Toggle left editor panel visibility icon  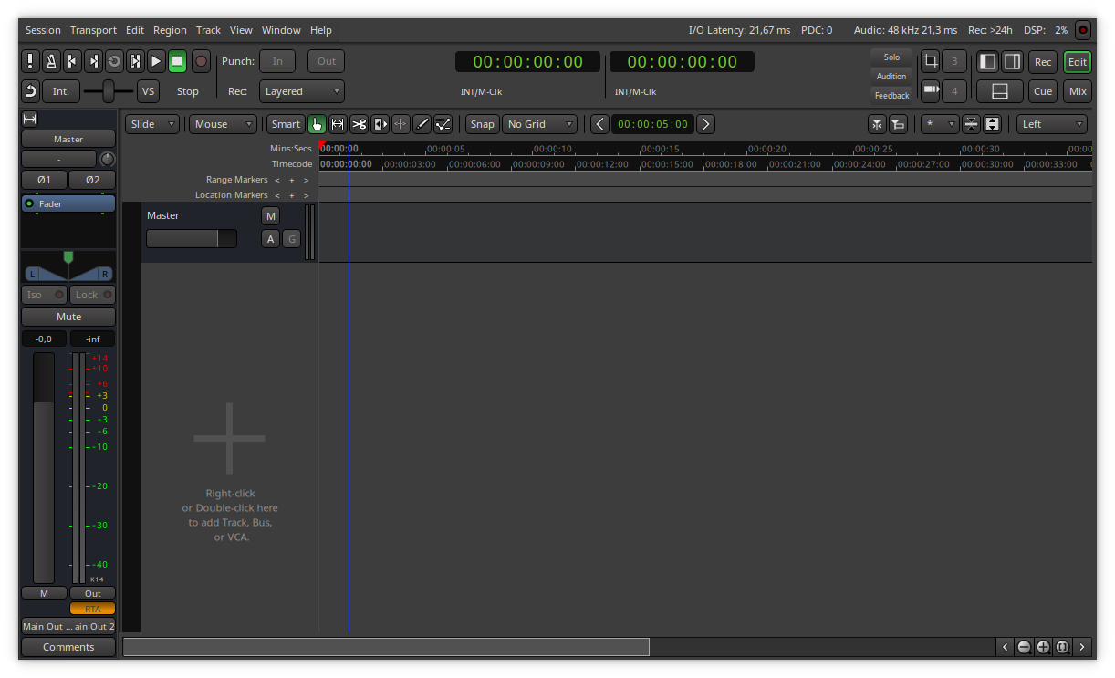point(987,61)
